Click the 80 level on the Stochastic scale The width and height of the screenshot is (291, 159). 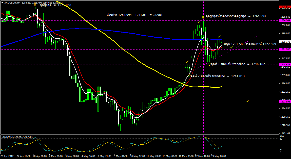(281, 139)
